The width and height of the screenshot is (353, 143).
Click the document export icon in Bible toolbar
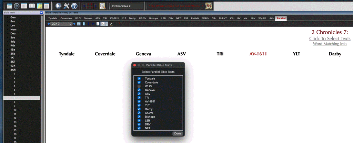84,24
